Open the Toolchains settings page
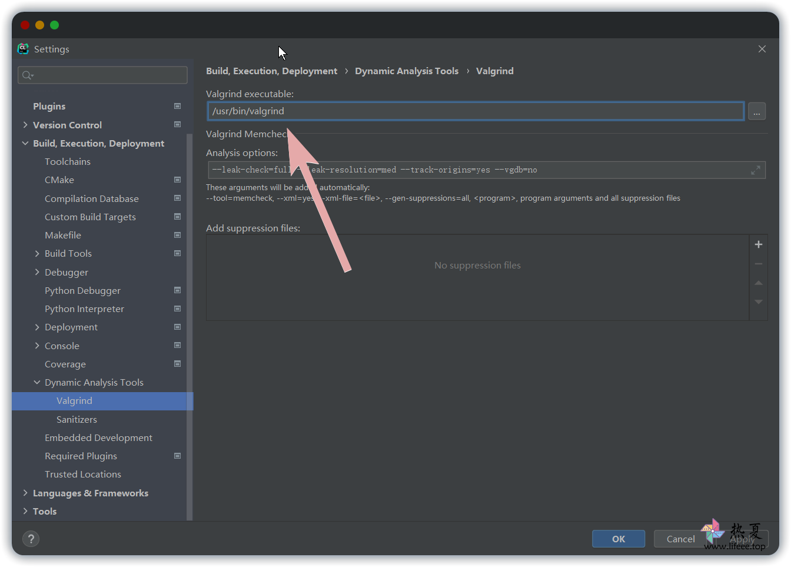The width and height of the screenshot is (791, 567). point(68,162)
